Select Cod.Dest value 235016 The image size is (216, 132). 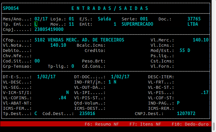[87, 114]
